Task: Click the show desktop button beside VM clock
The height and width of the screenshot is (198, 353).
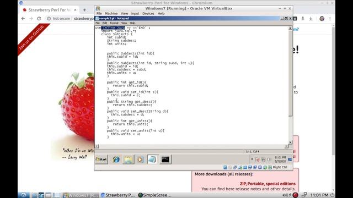Action: tap(290, 159)
